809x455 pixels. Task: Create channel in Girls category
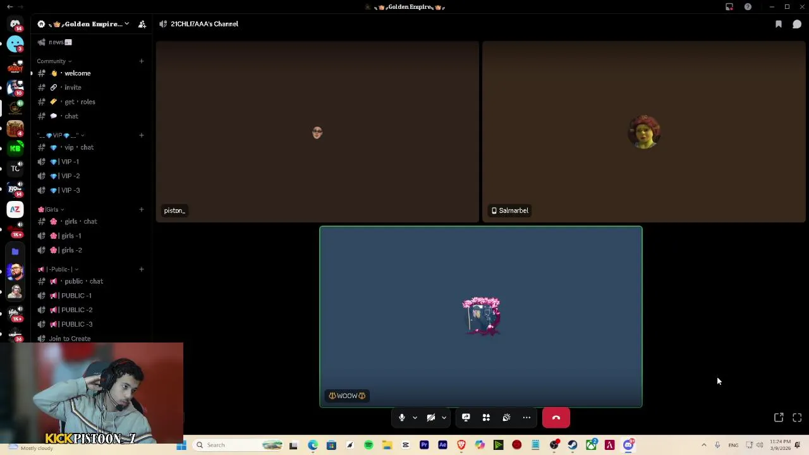click(x=142, y=209)
